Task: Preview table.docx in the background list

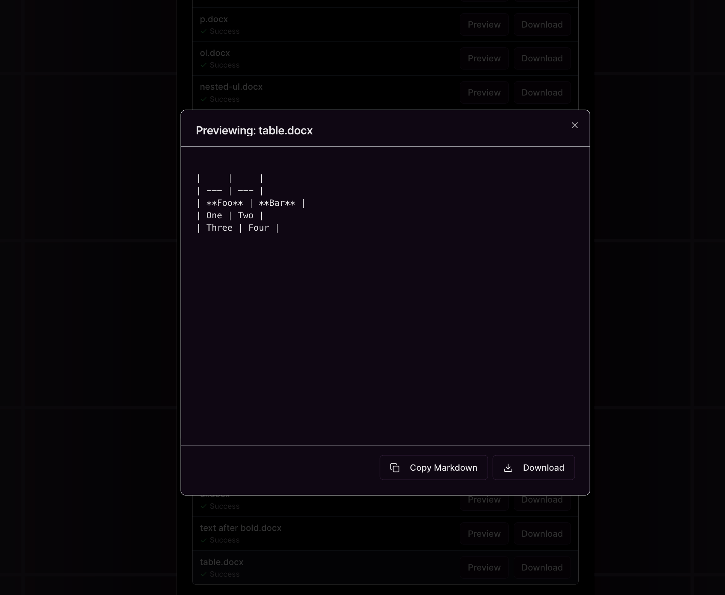Action: tap(484, 567)
